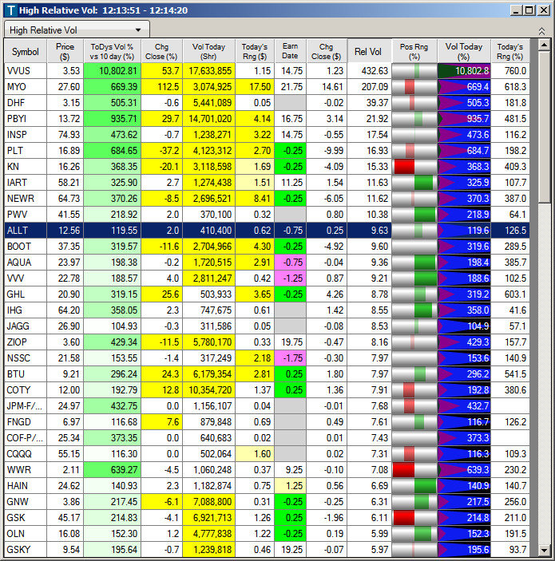Select the COF-P/... symbol cell
Screen dimensions: 555x561
25,438
